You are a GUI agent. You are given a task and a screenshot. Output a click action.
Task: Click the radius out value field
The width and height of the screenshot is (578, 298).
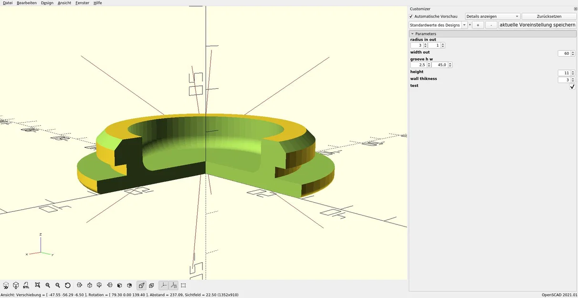(x=434, y=45)
